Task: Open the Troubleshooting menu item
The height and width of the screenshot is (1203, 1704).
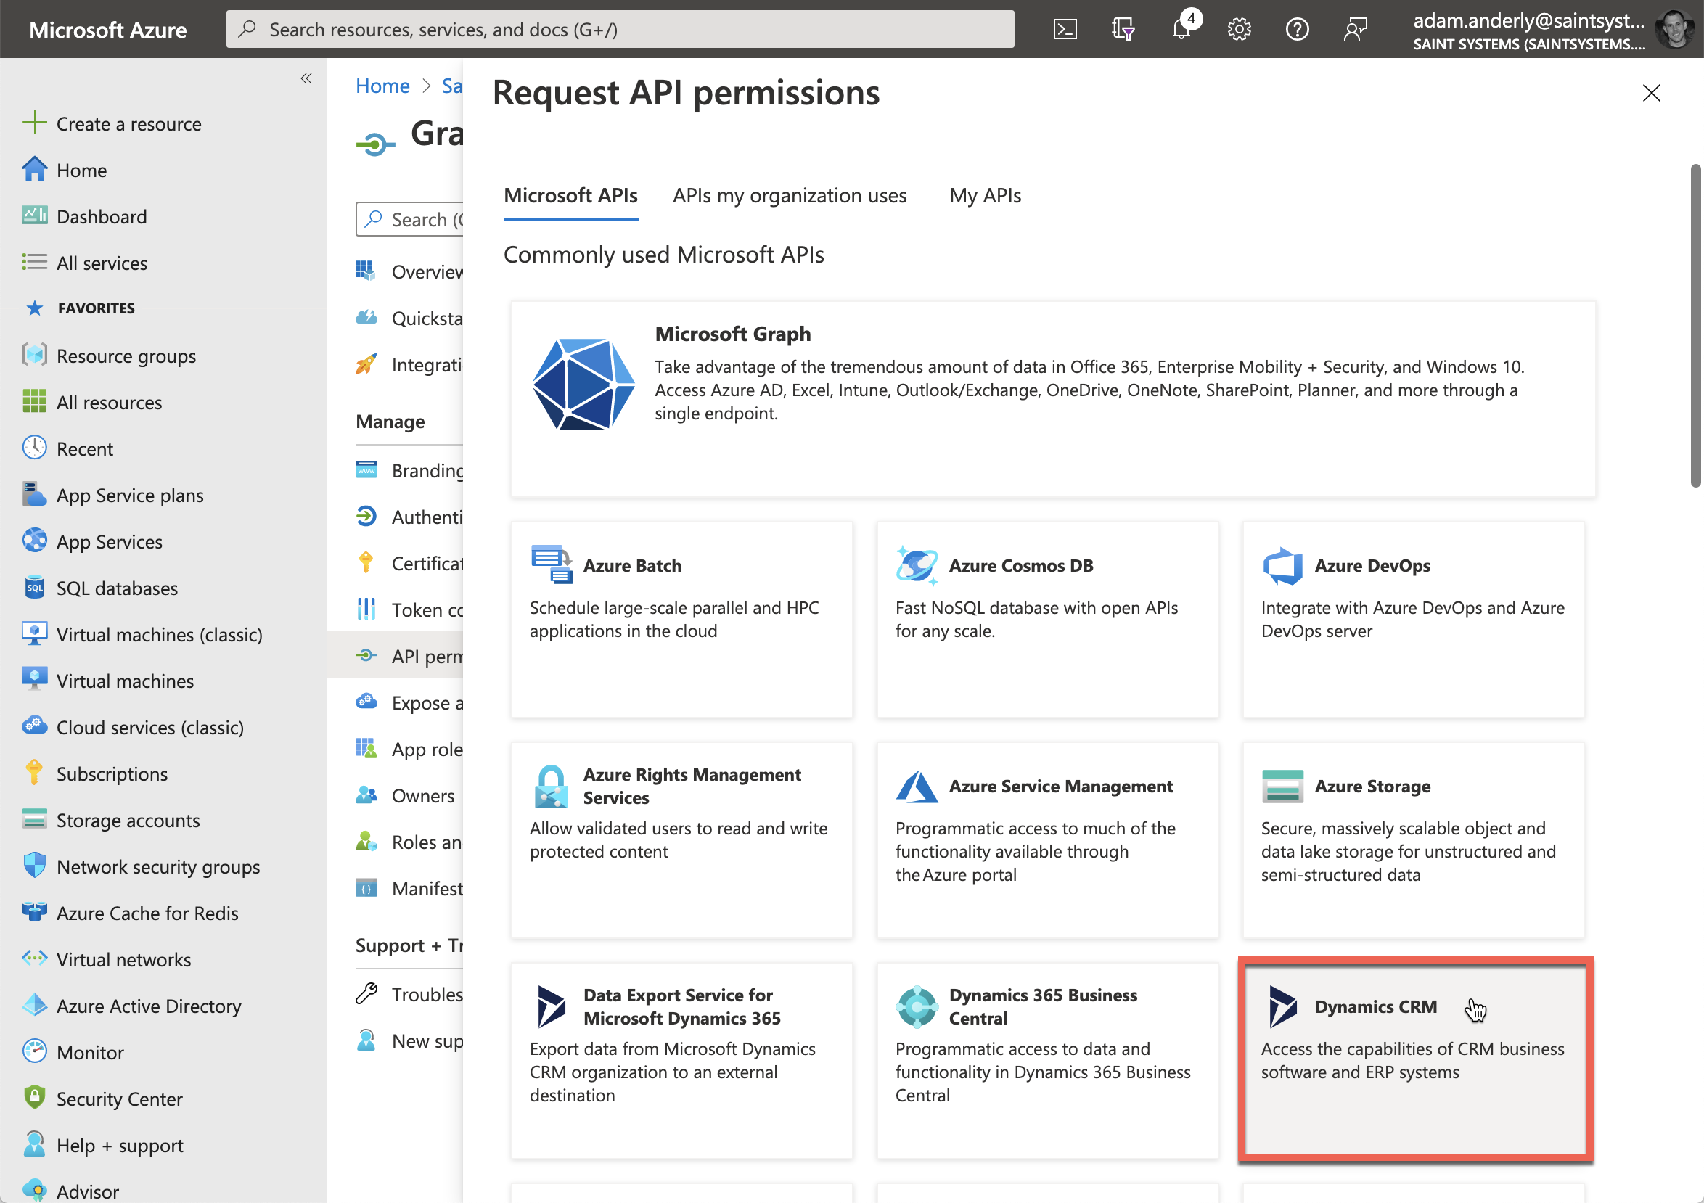Action: coord(410,995)
